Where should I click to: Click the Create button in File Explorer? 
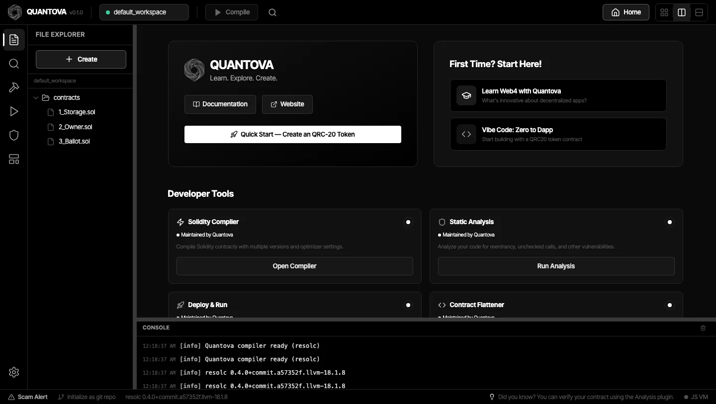tap(81, 59)
